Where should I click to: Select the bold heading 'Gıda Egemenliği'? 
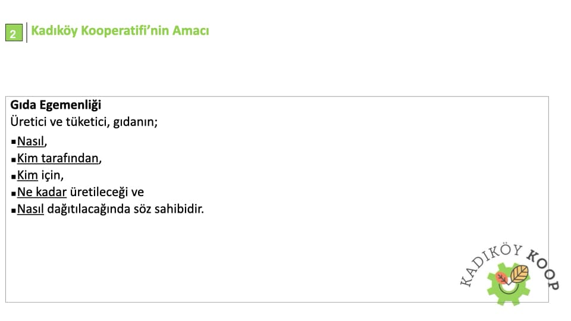[56, 105]
